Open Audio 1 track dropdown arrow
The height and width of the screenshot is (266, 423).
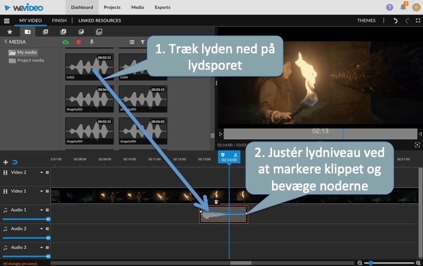tap(42, 210)
